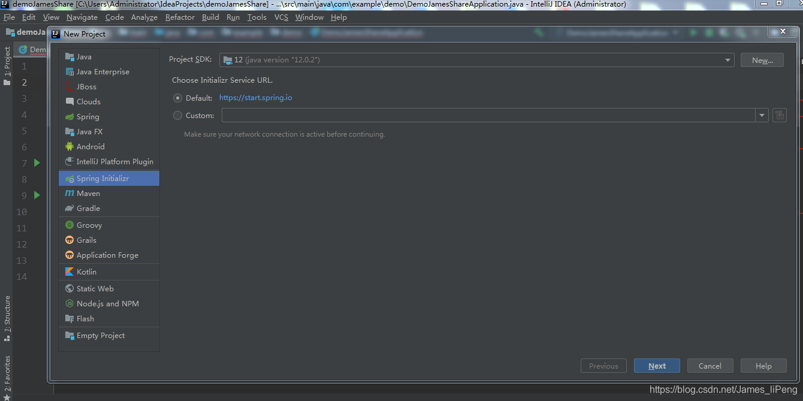Choose Application Forge project type
This screenshot has height=401, width=803.
pos(109,255)
